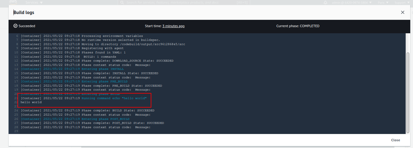Expand the Services menu
The image size is (413, 148).
[x=34, y=2]
